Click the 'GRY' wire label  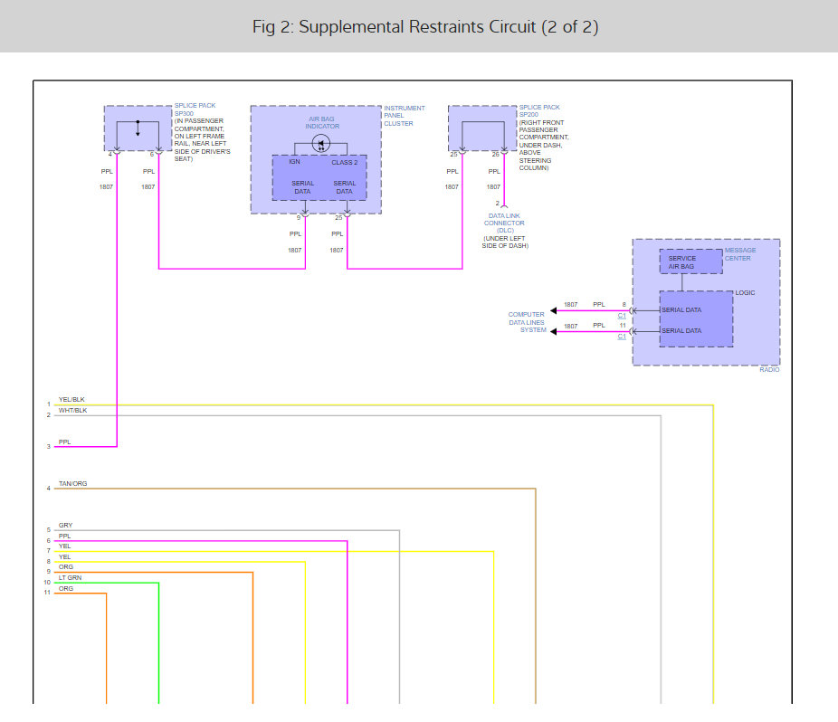[65, 526]
